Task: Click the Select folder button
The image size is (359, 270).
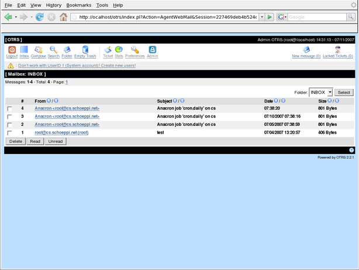Action: (x=344, y=92)
